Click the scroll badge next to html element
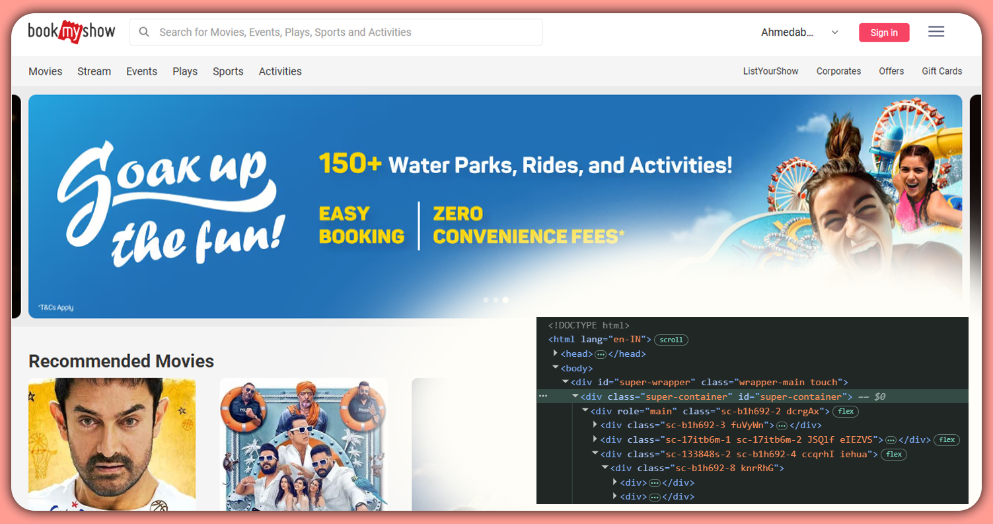The image size is (993, 524). pyautogui.click(x=671, y=340)
